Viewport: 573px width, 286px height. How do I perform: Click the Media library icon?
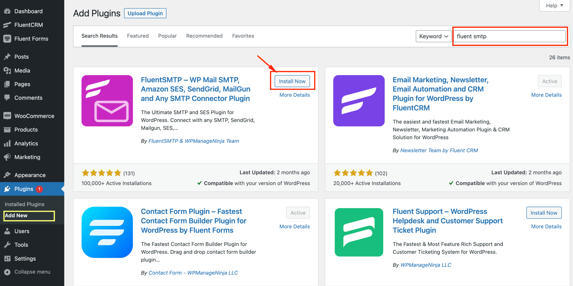tap(7, 71)
